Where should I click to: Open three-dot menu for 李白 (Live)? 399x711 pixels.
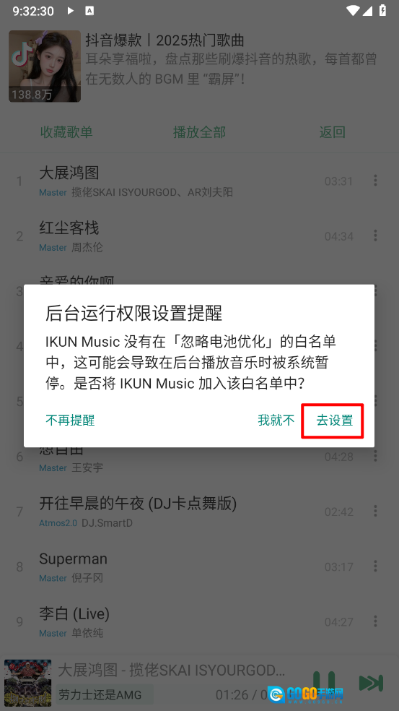pos(375,621)
